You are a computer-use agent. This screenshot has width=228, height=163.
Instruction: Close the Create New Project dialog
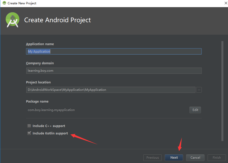point(226,3)
